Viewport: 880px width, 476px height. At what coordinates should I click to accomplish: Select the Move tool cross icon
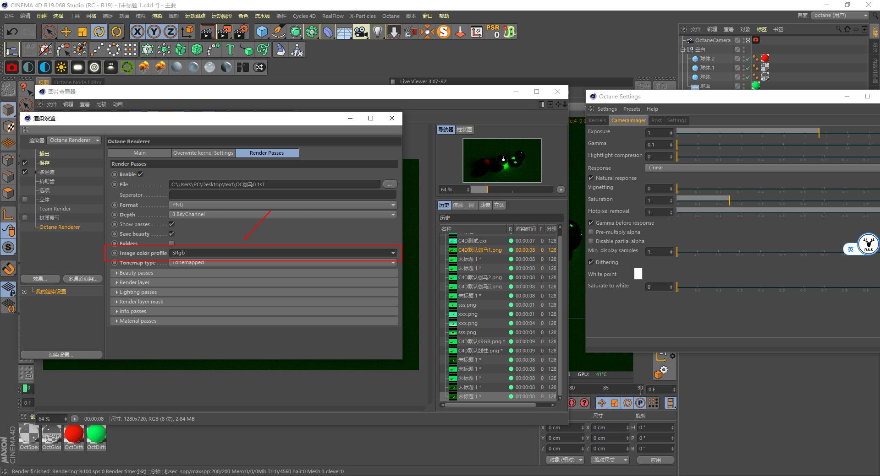(x=66, y=32)
